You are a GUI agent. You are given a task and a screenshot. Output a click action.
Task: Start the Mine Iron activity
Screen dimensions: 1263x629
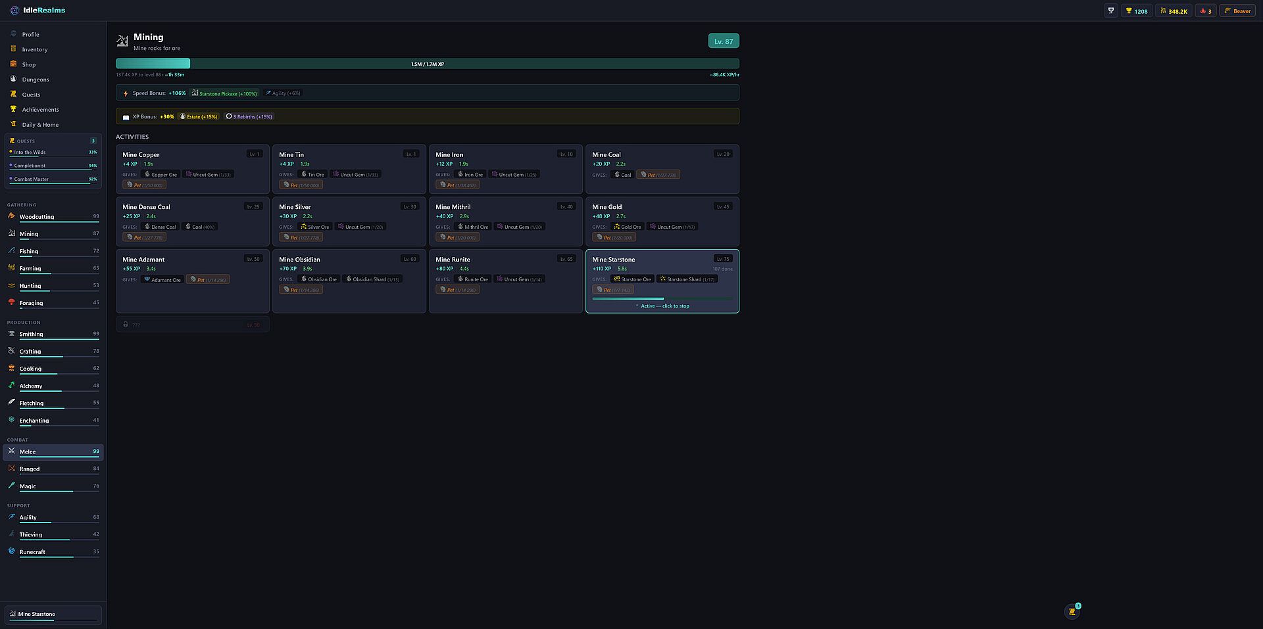pos(506,169)
